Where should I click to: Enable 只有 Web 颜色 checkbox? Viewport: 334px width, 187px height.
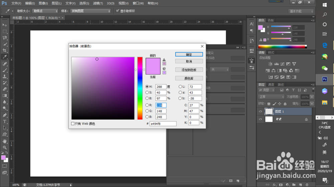pyautogui.click(x=73, y=123)
